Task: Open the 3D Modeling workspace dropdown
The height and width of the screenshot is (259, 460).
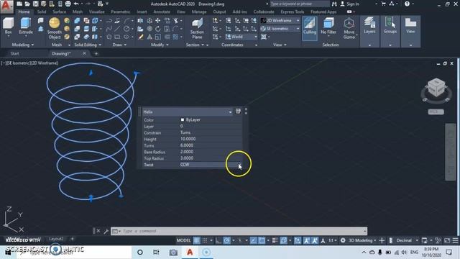Action: pos(362,240)
